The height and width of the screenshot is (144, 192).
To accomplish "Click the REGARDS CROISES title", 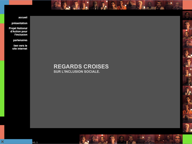I will pyautogui.click(x=81, y=66).
